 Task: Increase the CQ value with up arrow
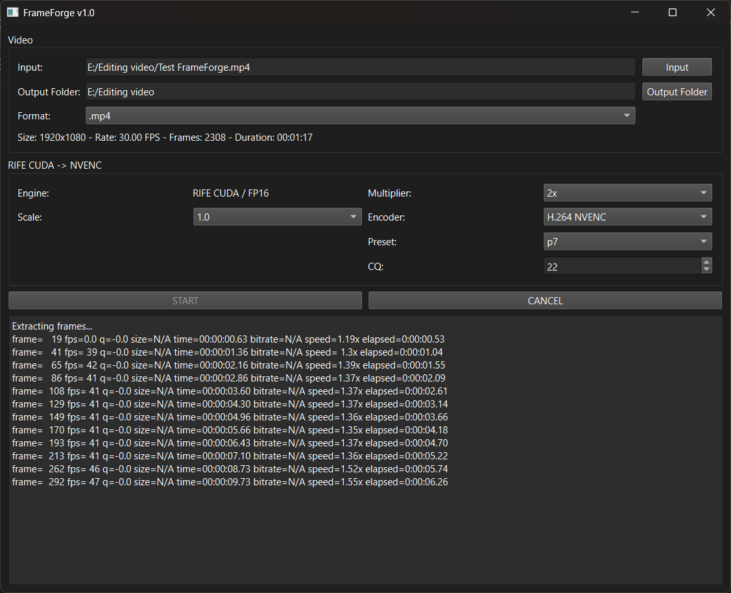[x=706, y=262]
